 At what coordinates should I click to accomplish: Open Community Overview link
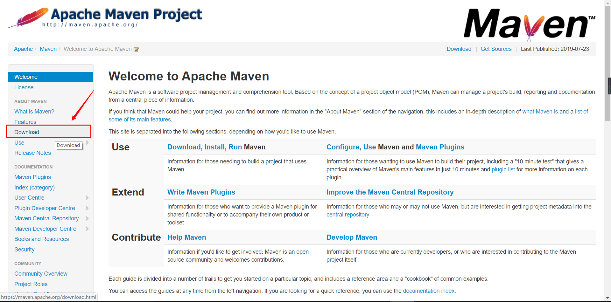pos(41,274)
